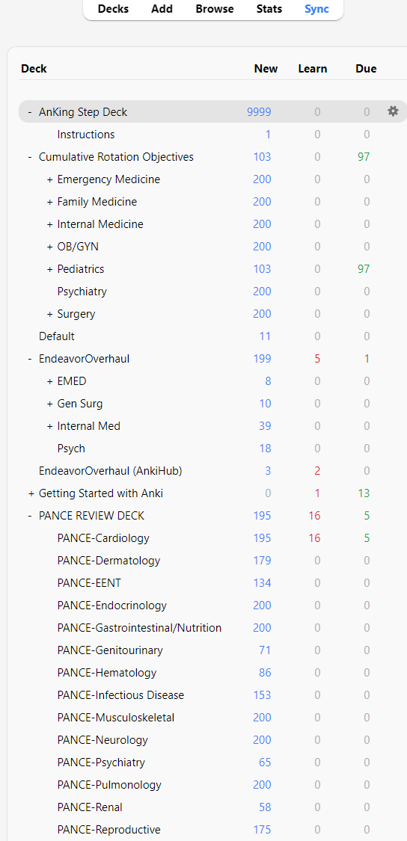Open the EndeavorOverhaul (AnkiHub) deck

pos(111,471)
